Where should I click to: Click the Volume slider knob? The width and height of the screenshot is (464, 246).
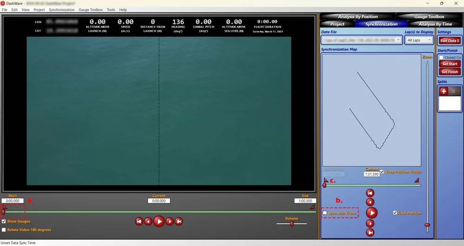click(x=292, y=224)
